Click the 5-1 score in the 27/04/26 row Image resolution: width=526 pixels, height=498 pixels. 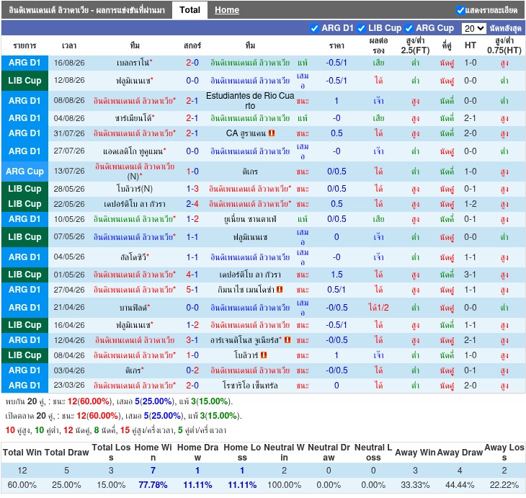192,289
